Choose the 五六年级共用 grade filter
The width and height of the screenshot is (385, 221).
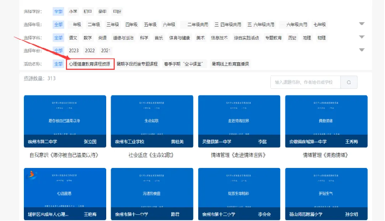click(x=261, y=24)
